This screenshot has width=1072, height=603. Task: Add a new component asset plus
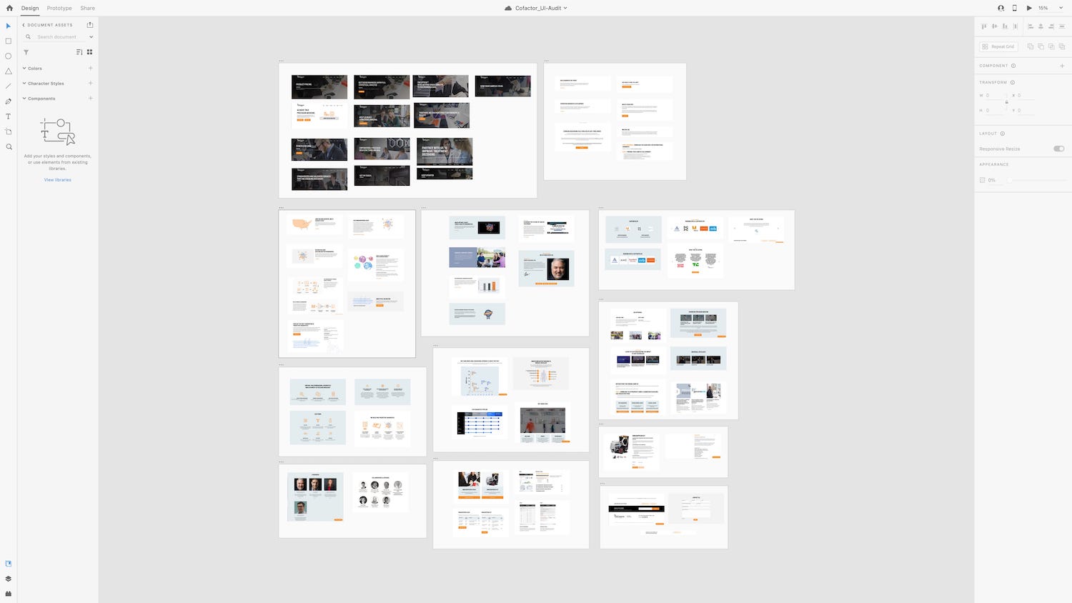click(x=91, y=98)
